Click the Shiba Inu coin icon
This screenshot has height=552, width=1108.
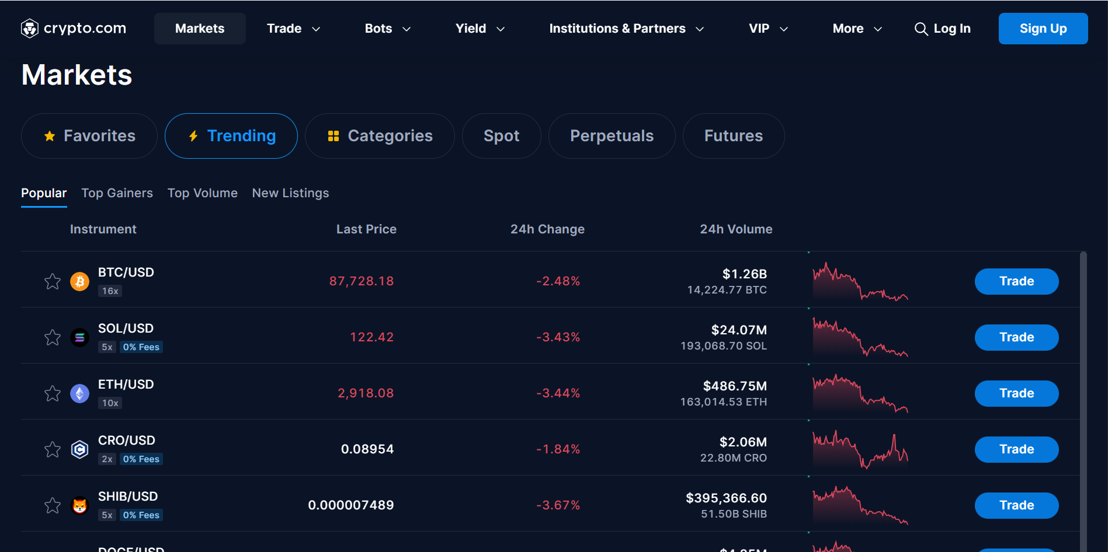(x=80, y=505)
